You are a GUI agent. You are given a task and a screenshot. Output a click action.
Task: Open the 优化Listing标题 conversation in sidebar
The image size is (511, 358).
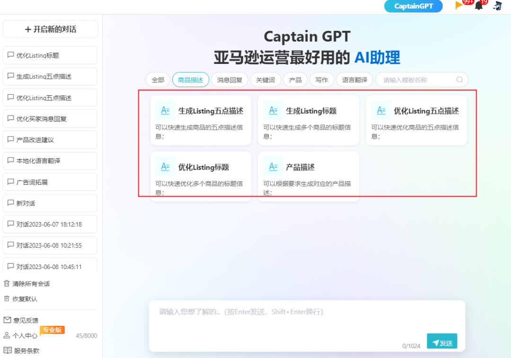(50, 55)
